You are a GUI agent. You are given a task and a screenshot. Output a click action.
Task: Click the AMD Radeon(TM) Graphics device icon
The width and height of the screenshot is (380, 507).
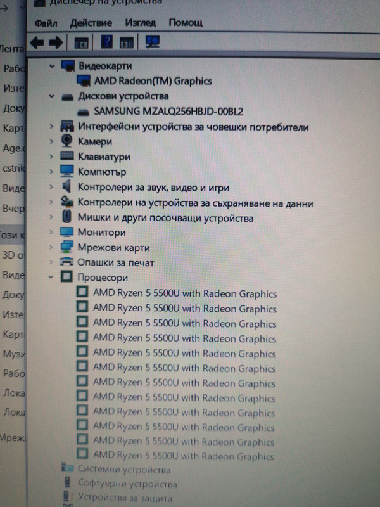(84, 80)
